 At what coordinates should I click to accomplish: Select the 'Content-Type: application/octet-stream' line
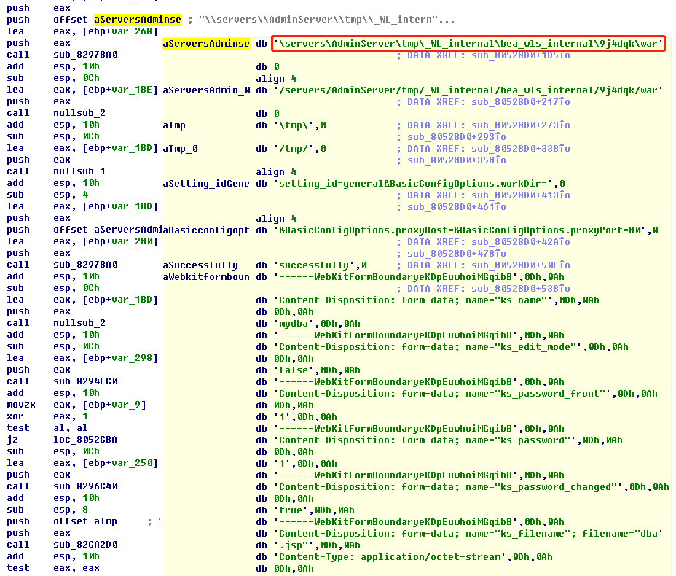[413, 556]
